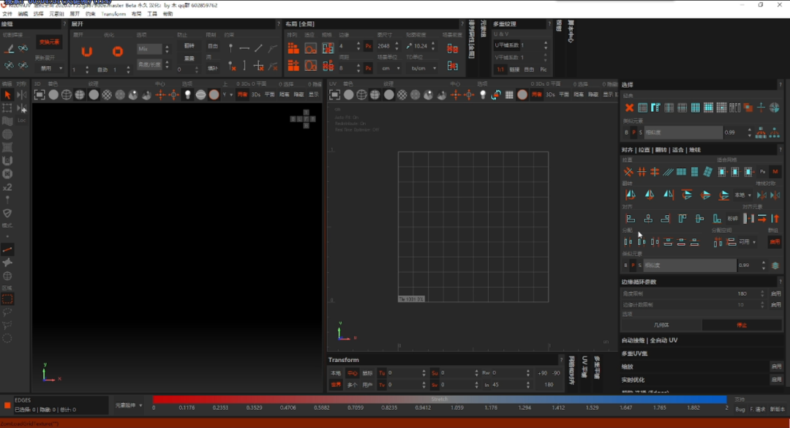This screenshot has height=428, width=790.
Task: Click the orange X deselect icon in 选择 panel
Action: pos(629,108)
